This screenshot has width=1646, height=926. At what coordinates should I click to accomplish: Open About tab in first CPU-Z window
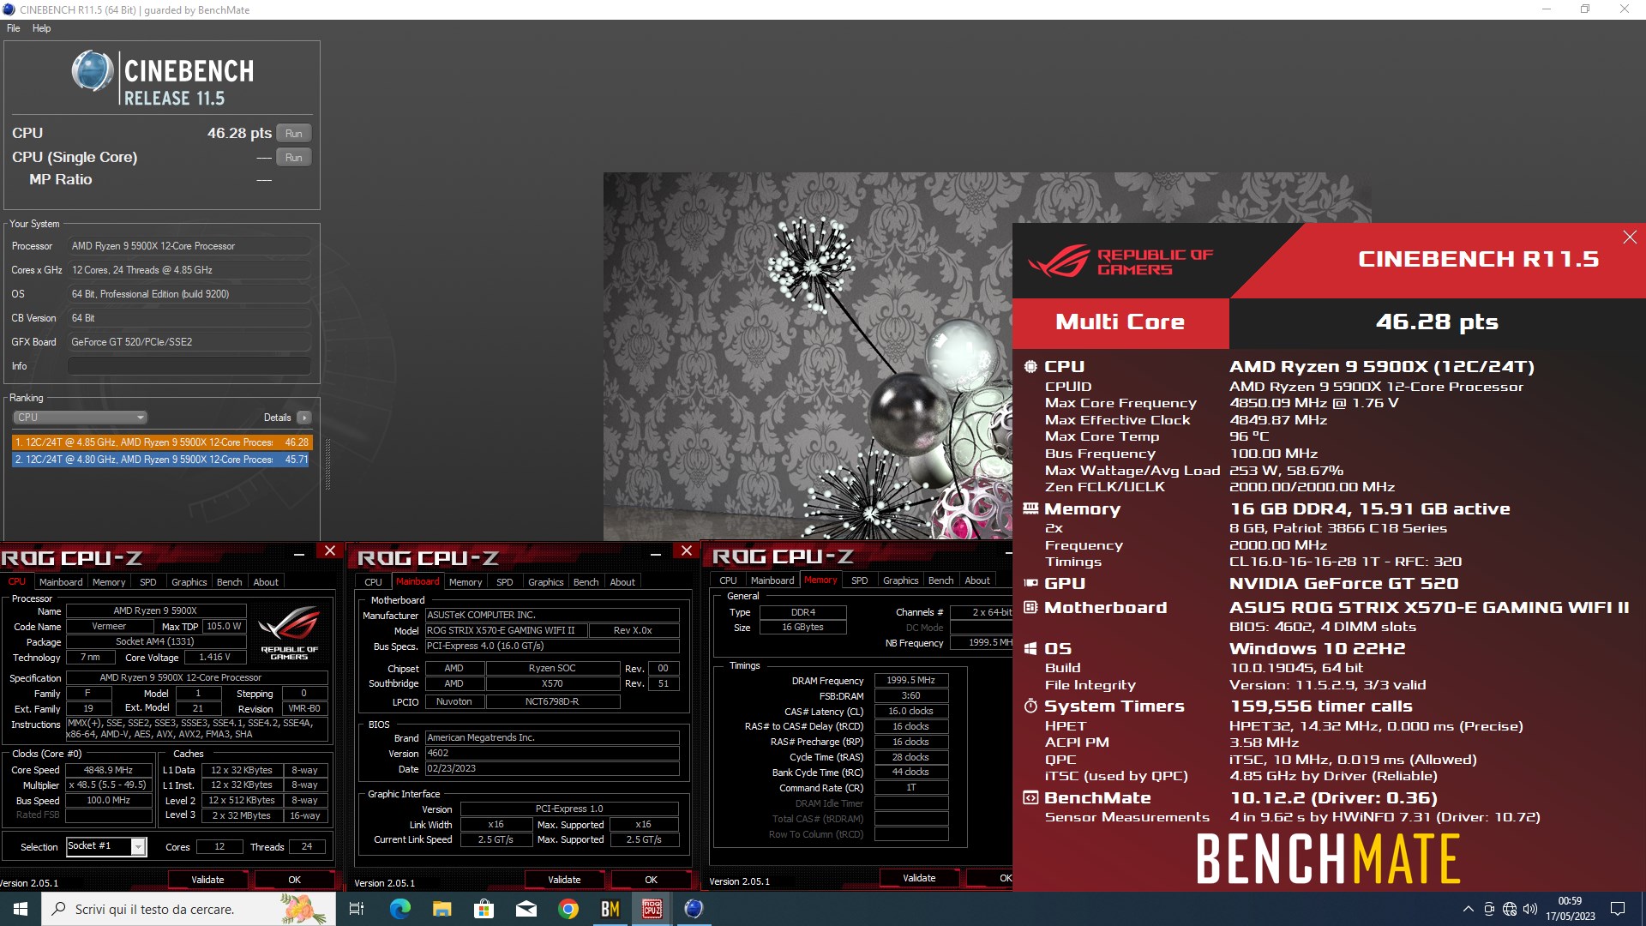[x=266, y=582]
